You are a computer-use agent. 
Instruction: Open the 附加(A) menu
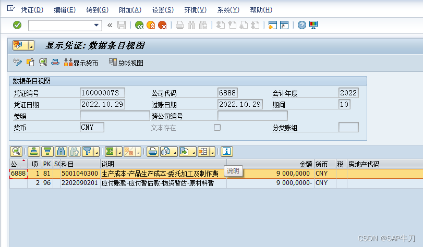tap(130, 10)
